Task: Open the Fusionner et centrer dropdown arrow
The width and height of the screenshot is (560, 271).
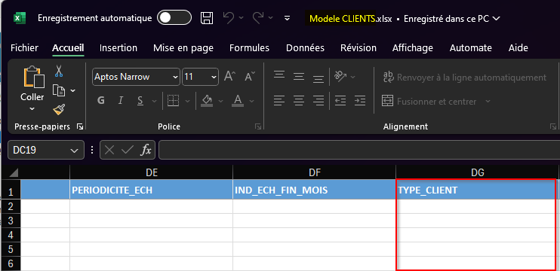Action: [x=488, y=102]
